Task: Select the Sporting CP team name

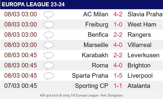Action: [x=92, y=86]
